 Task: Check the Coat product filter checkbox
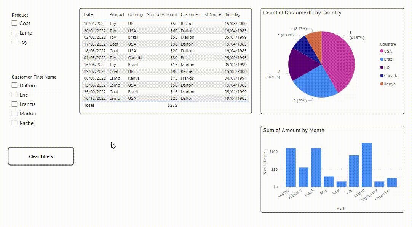(x=14, y=23)
